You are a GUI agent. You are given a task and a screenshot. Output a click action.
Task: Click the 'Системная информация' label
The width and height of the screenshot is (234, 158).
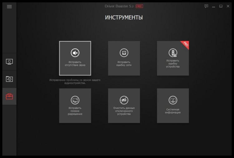point(173,111)
